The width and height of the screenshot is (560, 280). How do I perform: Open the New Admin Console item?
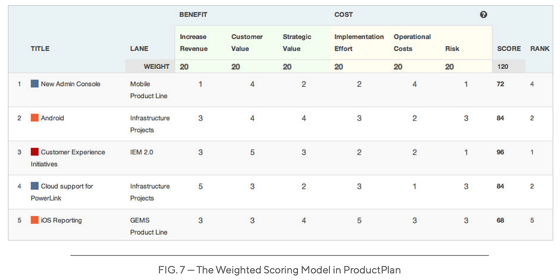click(70, 84)
